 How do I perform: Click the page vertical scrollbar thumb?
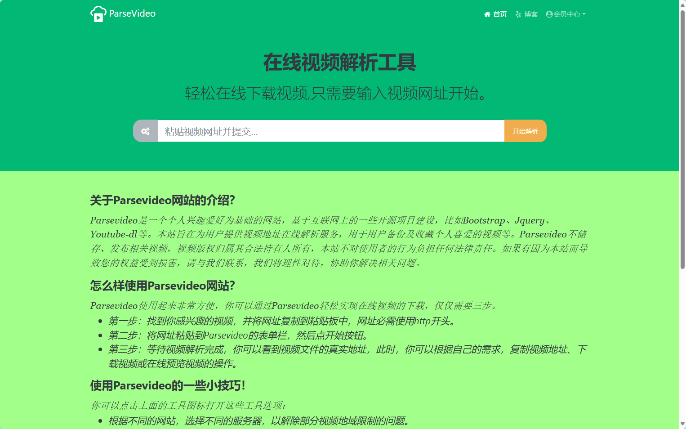click(682, 139)
